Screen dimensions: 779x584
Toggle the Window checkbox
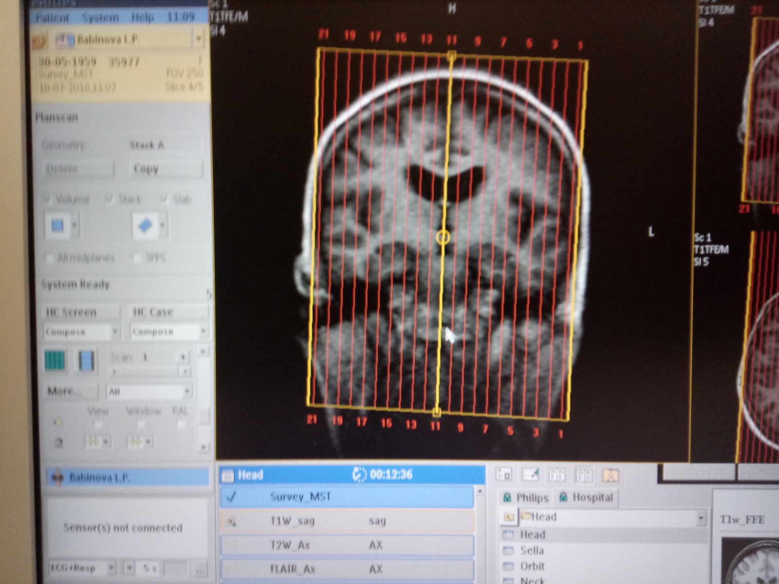click(x=141, y=424)
